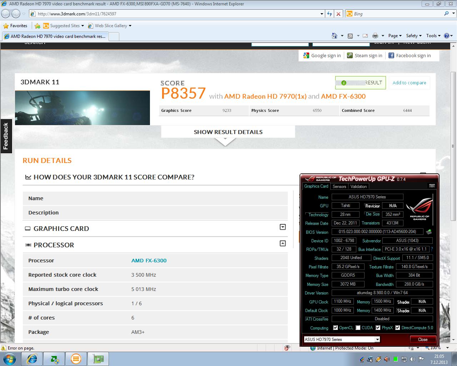Open the zoom level dropdown in status bar
The image size is (457, 366).
pos(448,348)
